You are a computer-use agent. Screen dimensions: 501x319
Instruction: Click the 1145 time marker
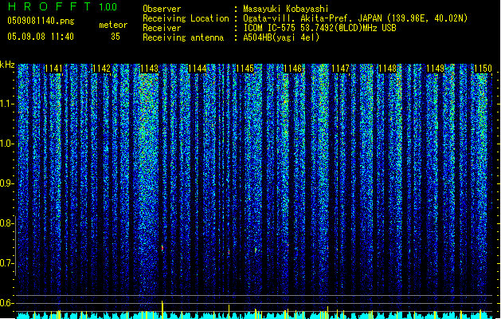(x=245, y=69)
